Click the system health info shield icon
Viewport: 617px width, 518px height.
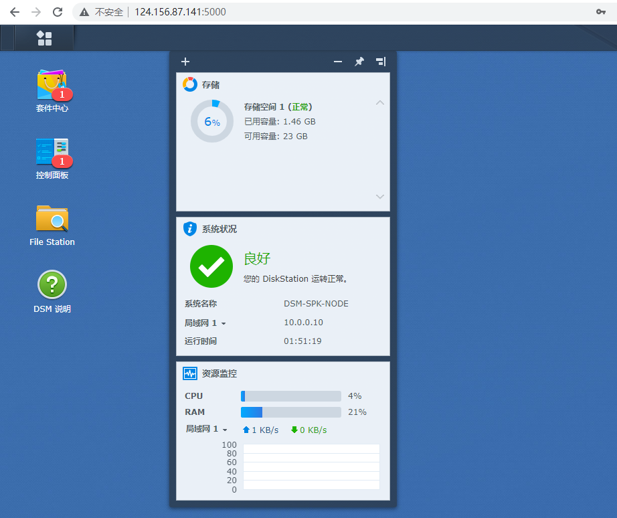[190, 229]
